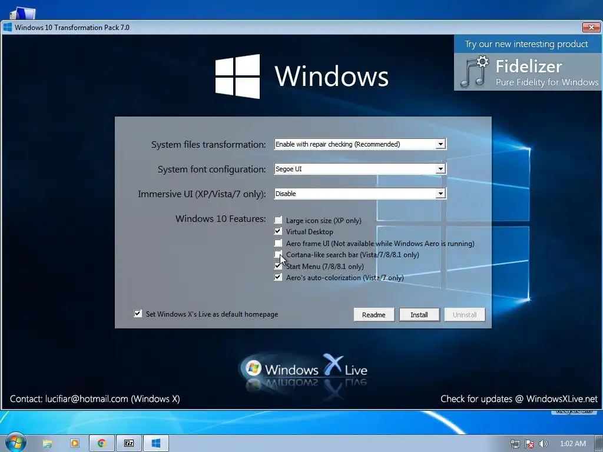This screenshot has width=603, height=452.
Task: Click the network tray icon
Action: [515, 444]
